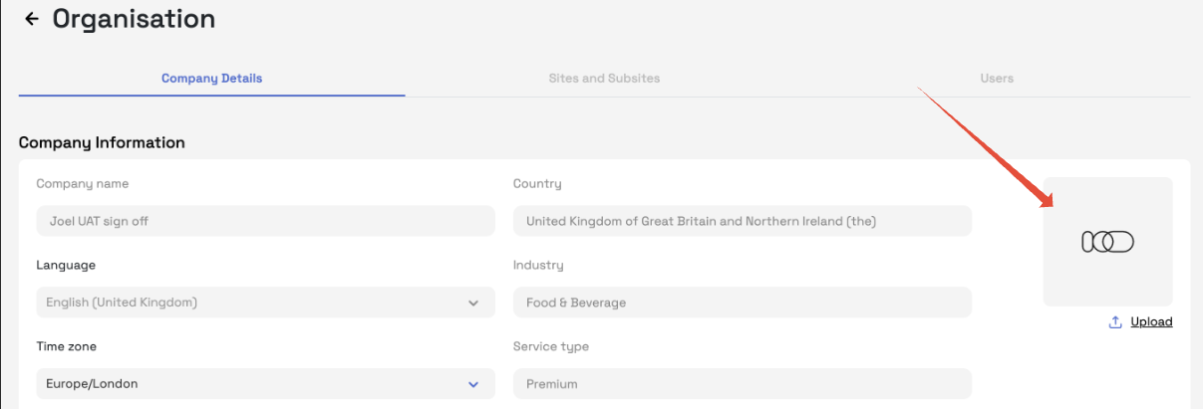Image resolution: width=1203 pixels, height=409 pixels.
Task: Focus the Company name input field
Action: (x=265, y=221)
